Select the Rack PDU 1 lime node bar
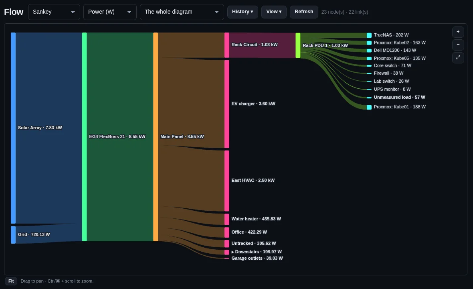 click(x=298, y=45)
